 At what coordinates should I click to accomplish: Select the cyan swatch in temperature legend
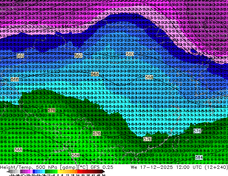pos(44,171)
